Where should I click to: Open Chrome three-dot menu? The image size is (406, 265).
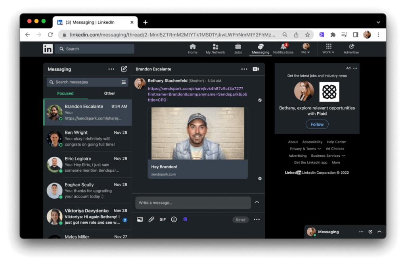378,35
